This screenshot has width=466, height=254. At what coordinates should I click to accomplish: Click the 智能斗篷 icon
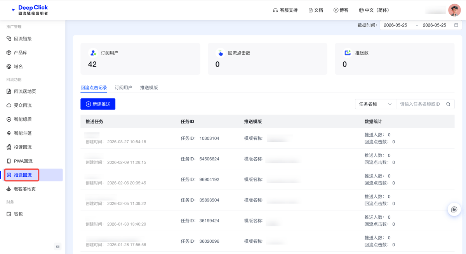click(x=9, y=133)
